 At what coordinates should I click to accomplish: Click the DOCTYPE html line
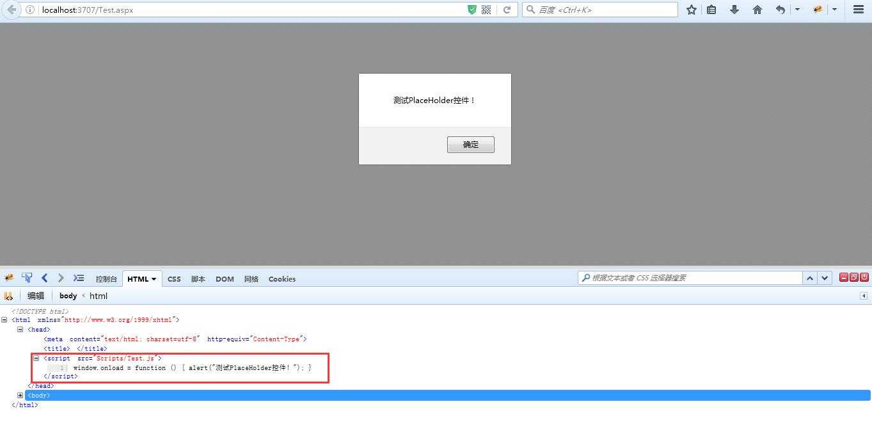pyautogui.click(x=40, y=312)
